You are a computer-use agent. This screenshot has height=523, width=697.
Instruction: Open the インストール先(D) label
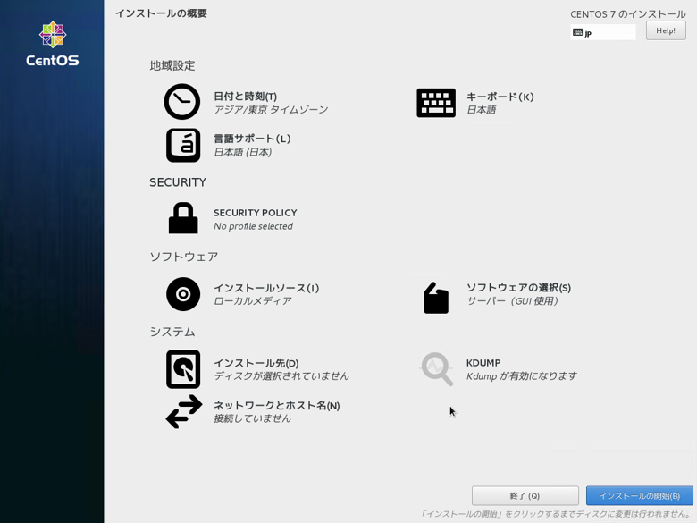pyautogui.click(x=256, y=363)
